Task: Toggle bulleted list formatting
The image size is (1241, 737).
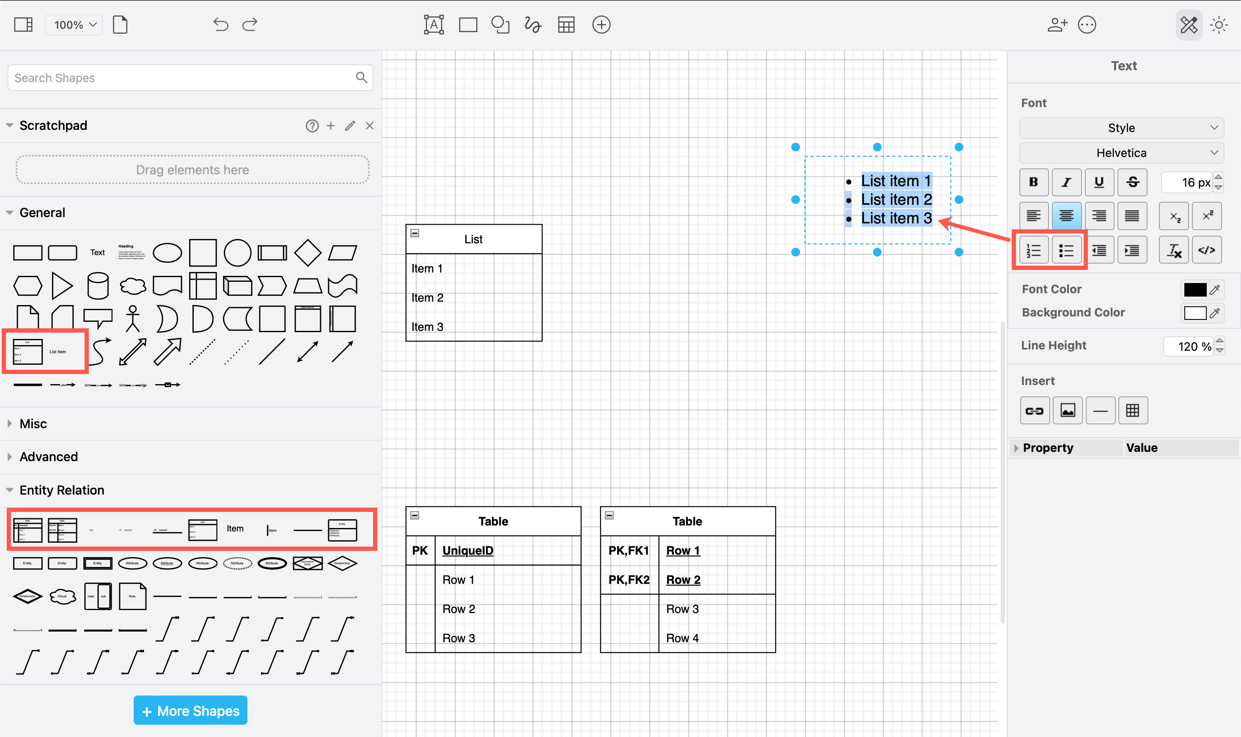Action: tap(1067, 249)
